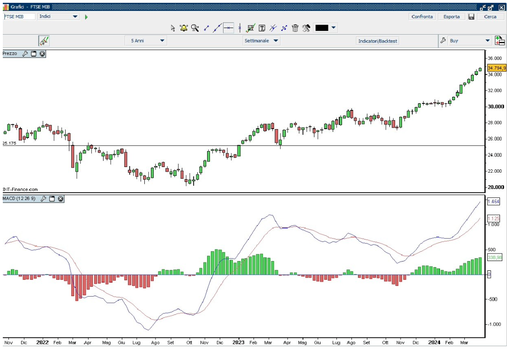Open Prezzo panel wrench settings
Screen dimensions: 507x349
point(25,54)
